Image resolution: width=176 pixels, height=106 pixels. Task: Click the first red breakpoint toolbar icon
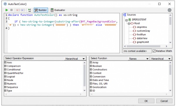[18, 10]
